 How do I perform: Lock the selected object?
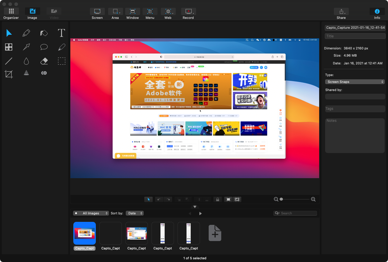click(218, 199)
